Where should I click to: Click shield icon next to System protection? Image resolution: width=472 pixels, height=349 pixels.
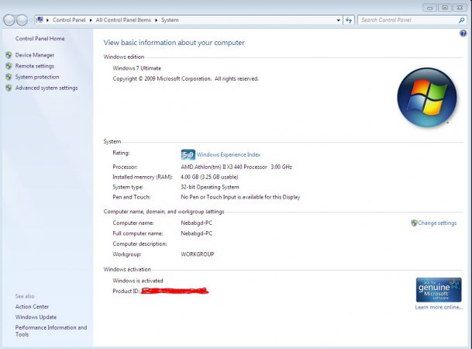click(x=9, y=77)
